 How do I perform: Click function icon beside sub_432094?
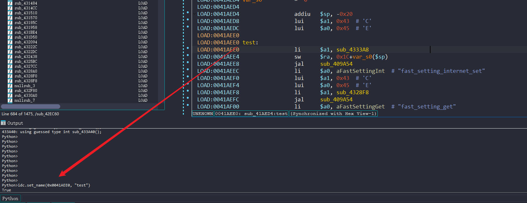(10, 42)
